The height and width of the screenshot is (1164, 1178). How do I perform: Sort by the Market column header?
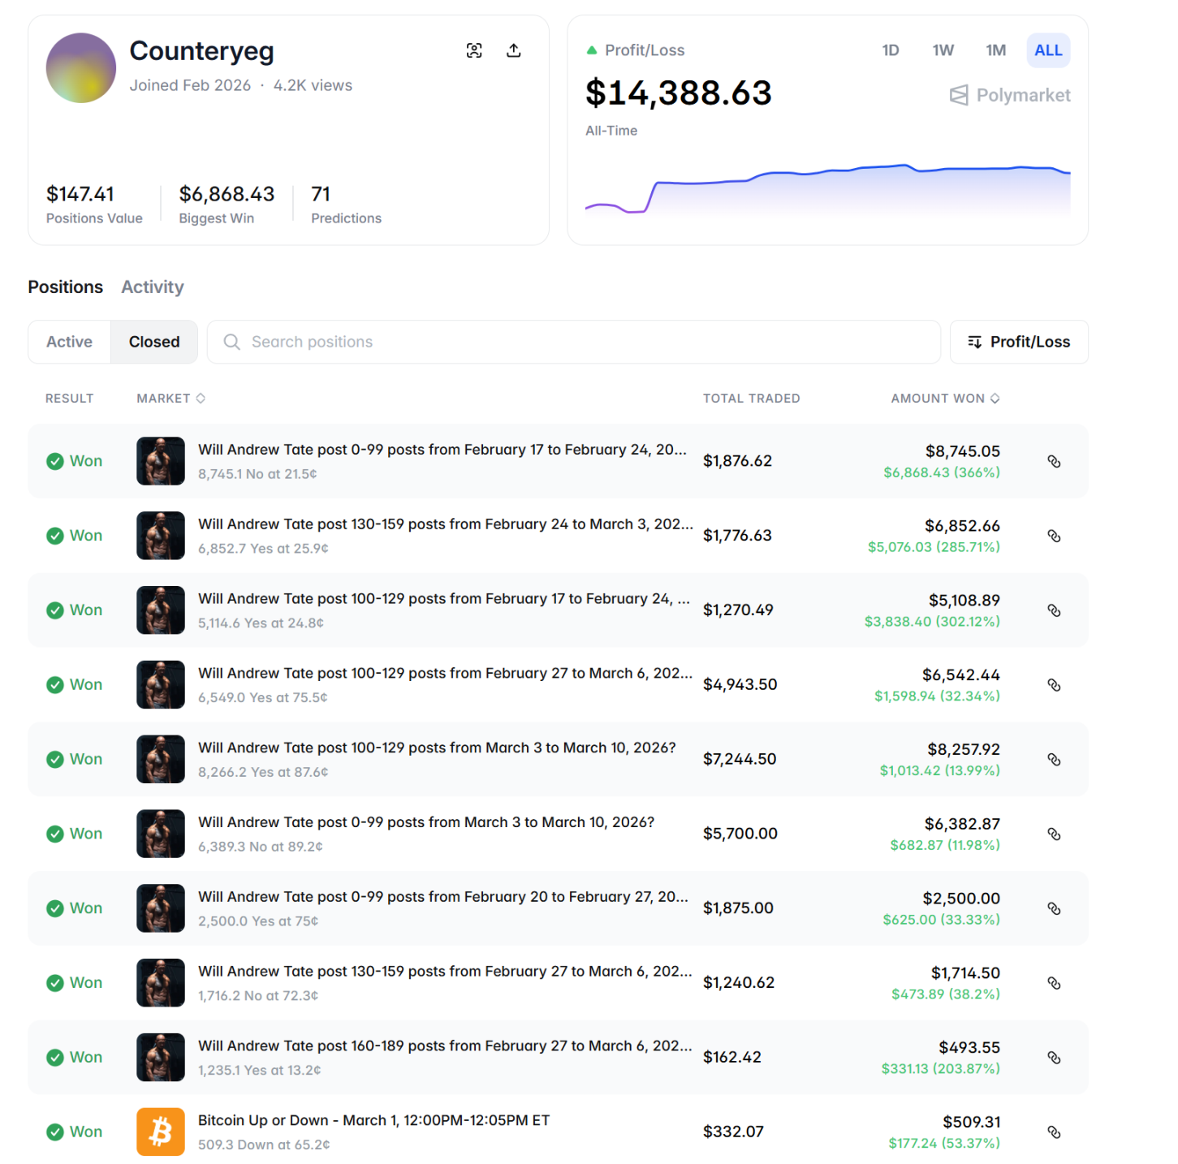170,399
